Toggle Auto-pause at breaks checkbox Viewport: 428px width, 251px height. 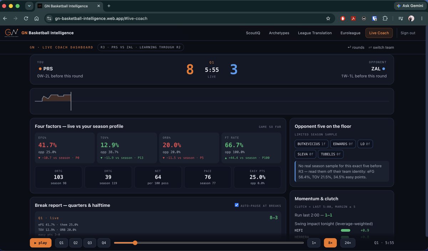[x=237, y=205]
